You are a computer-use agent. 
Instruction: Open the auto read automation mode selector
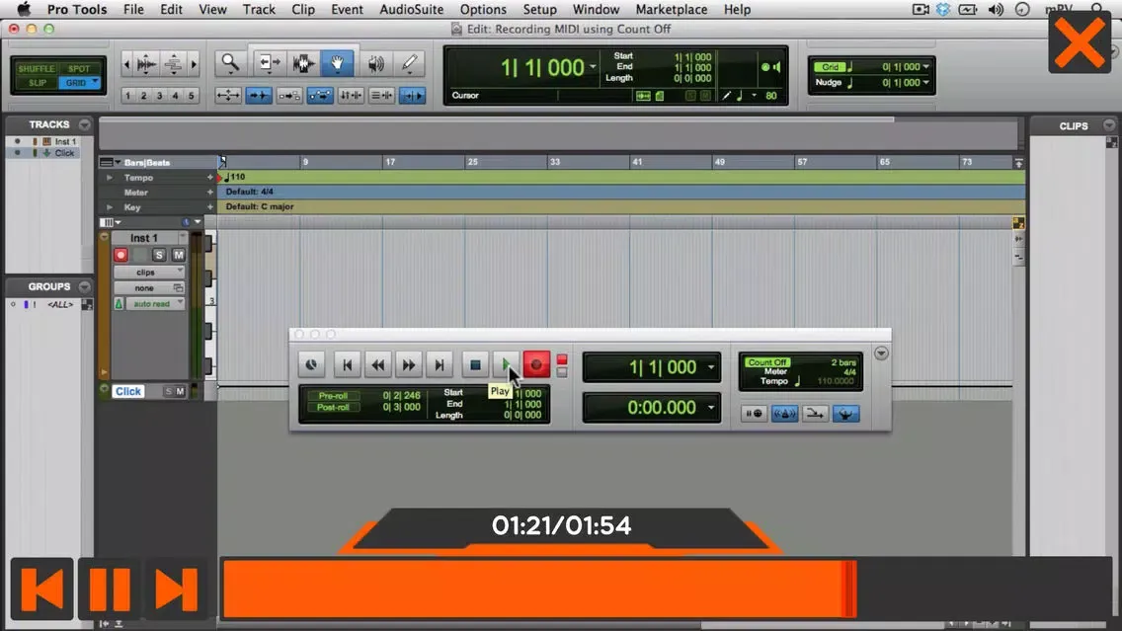pos(155,303)
